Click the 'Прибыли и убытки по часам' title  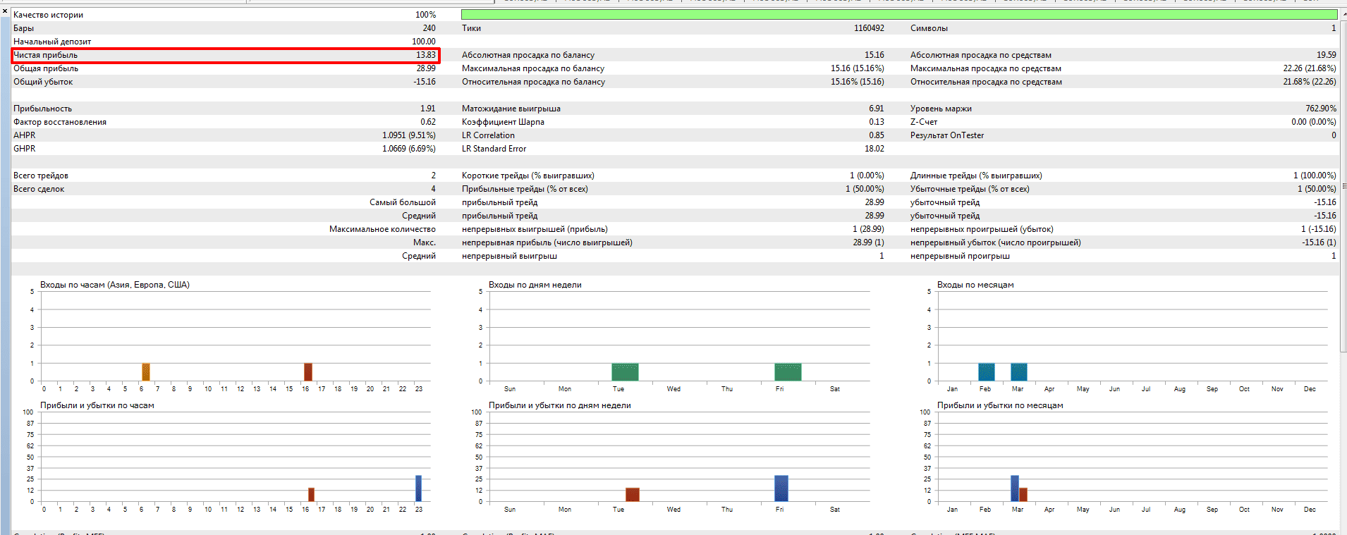pyautogui.click(x=97, y=405)
